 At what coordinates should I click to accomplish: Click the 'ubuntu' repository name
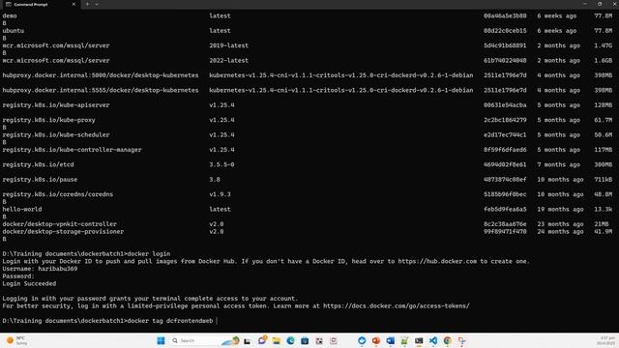tap(13, 30)
